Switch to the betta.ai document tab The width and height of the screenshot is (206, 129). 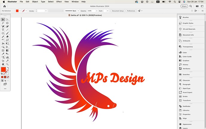click(x=85, y=15)
